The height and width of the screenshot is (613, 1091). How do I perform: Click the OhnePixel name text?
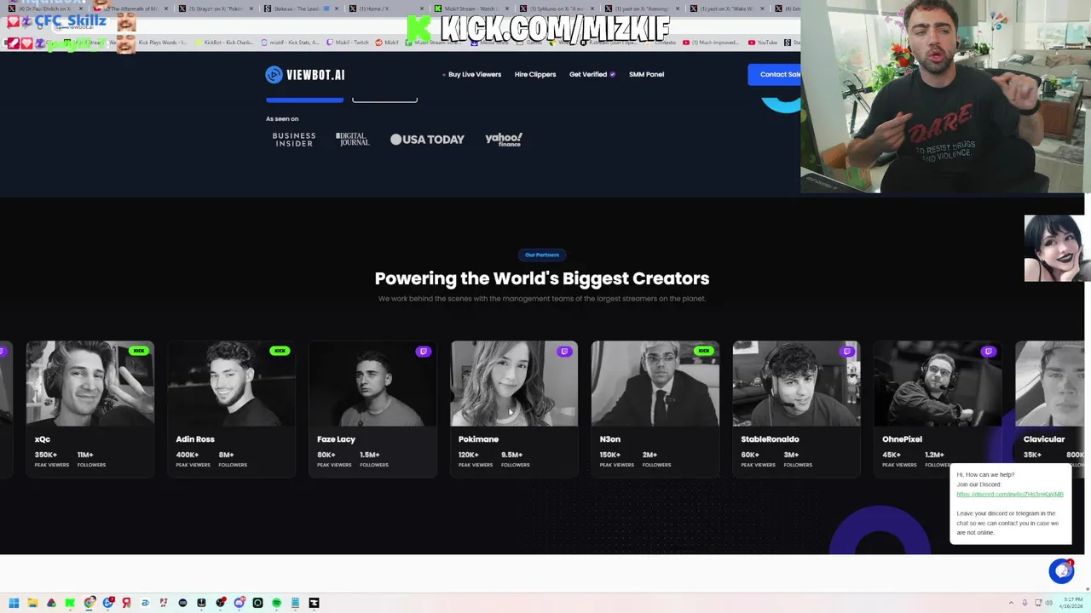click(902, 439)
